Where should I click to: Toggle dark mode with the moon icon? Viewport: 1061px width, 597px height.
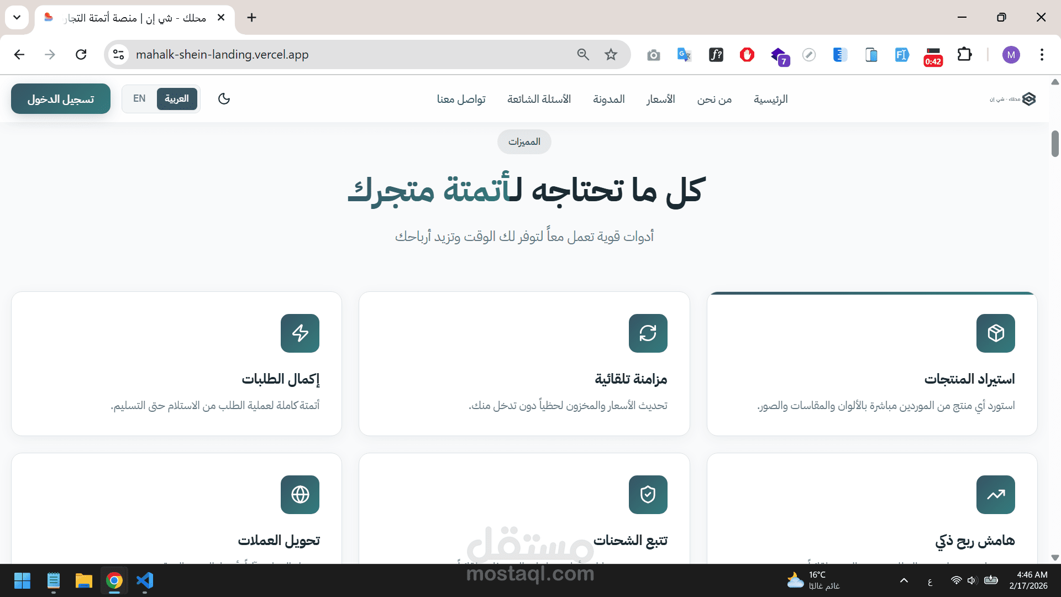tap(224, 99)
